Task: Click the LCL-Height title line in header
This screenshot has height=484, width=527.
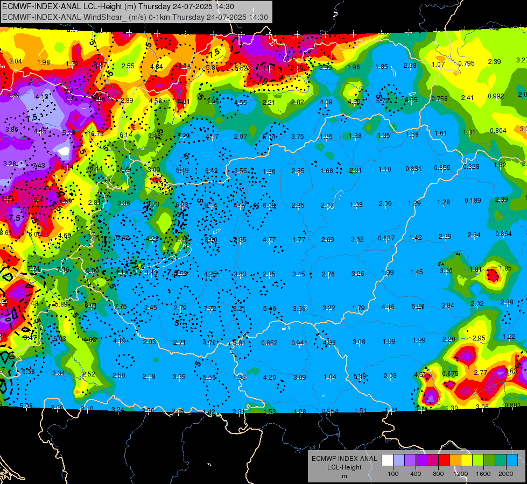Action: click(118, 6)
